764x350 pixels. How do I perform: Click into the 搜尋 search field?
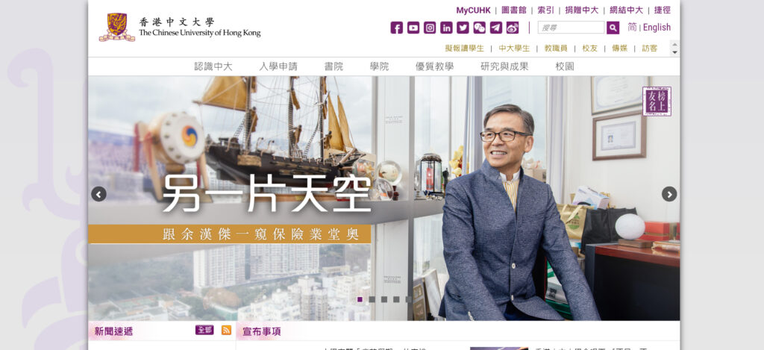571,28
